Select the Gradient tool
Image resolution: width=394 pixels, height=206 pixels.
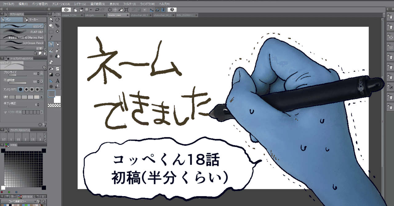(x=51, y=75)
